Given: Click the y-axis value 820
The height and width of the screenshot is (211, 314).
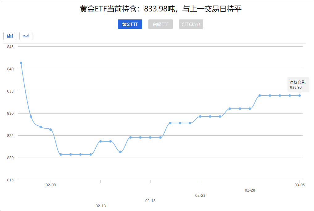Looking at the screenshot, I should point(10,158).
